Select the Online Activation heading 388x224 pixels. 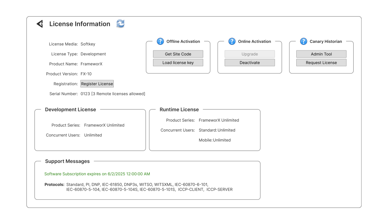(254, 41)
